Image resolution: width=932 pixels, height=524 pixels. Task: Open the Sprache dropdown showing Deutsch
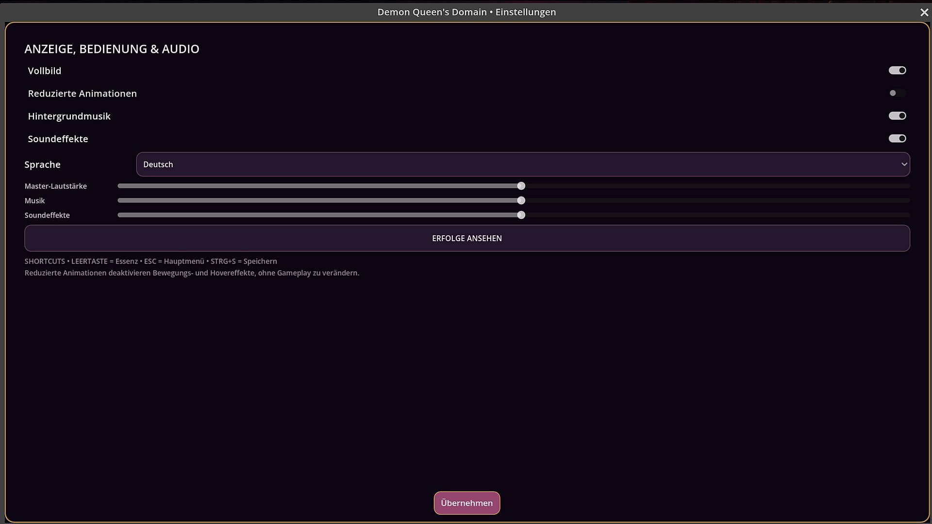click(x=523, y=164)
